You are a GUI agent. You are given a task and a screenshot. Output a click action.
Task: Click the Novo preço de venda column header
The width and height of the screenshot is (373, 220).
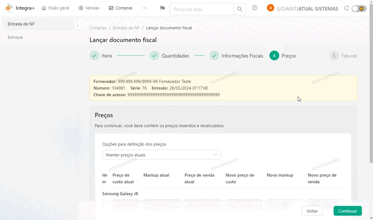[322, 179]
